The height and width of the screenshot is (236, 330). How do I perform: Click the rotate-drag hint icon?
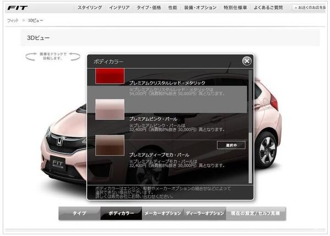(53, 56)
